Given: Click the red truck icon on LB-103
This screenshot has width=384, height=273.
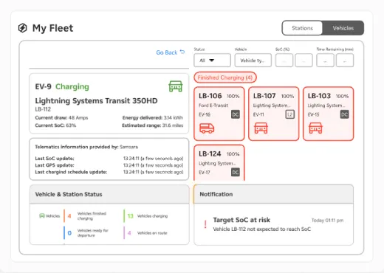Looking at the screenshot, I should (x=315, y=128).
